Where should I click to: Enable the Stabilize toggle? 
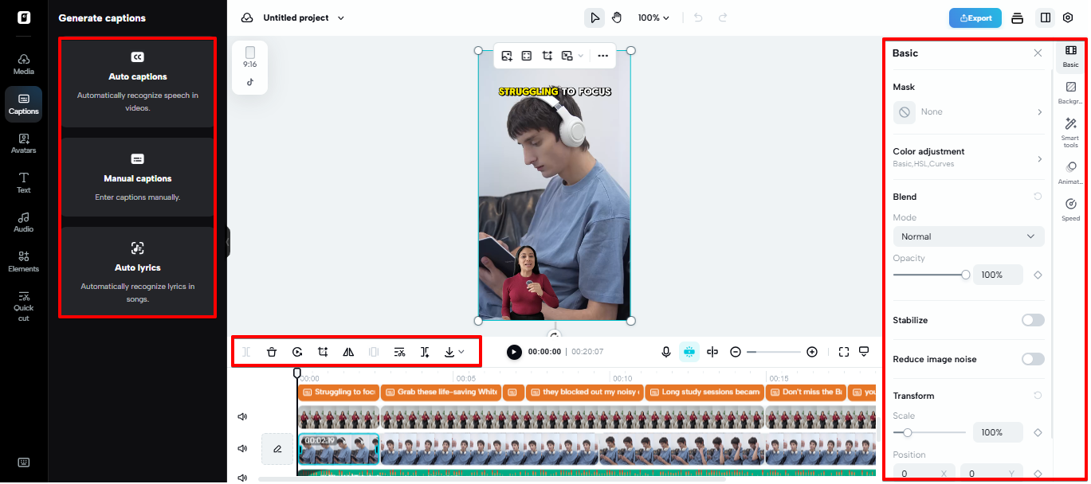[x=1033, y=319]
